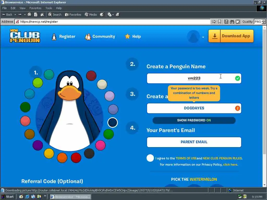267x200 pixels.
Task: Click the penguin name input field
Action: (x=194, y=78)
